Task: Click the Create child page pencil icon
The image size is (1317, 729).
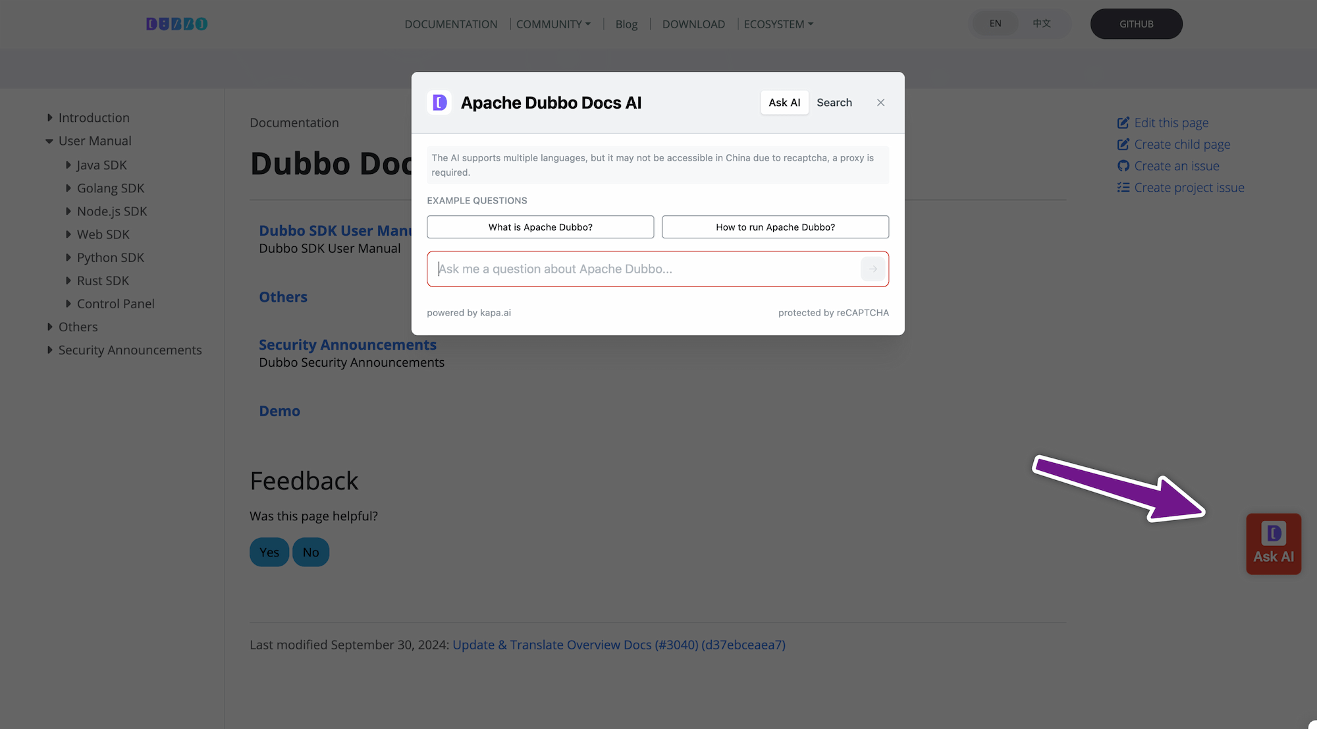Action: coord(1123,145)
